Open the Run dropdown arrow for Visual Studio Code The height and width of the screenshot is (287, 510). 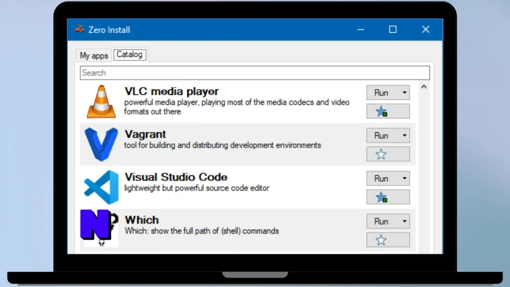[404, 179]
